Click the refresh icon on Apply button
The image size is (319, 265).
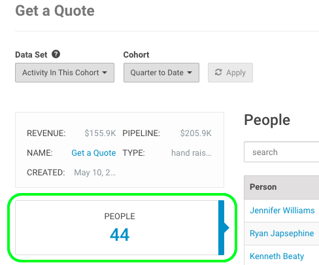(x=218, y=72)
